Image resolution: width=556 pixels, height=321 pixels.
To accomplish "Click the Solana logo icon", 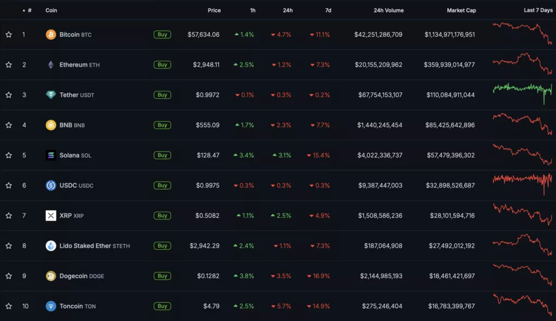I will (x=50, y=155).
